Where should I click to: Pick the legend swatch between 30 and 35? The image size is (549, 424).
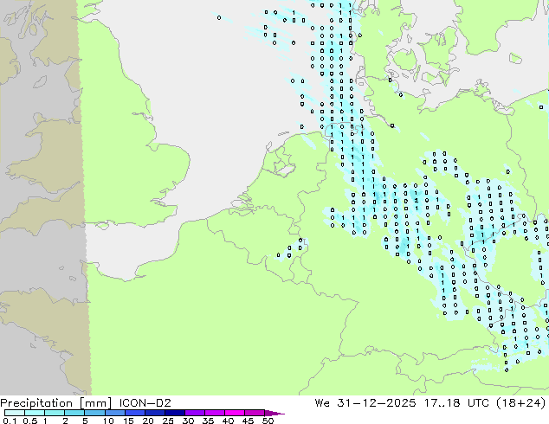(x=194, y=413)
